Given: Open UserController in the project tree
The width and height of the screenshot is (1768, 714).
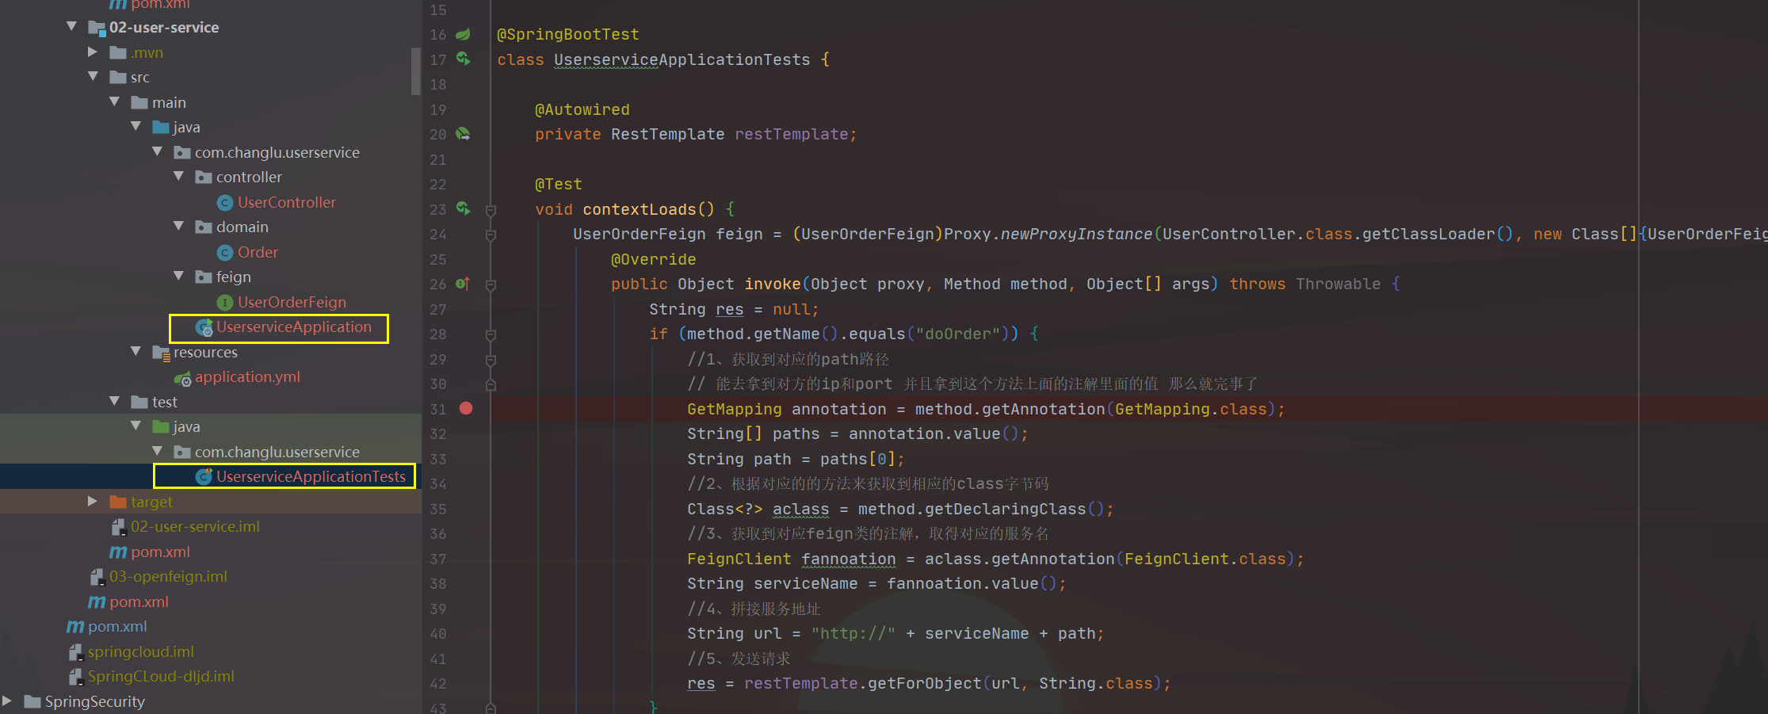Looking at the screenshot, I should [x=286, y=203].
